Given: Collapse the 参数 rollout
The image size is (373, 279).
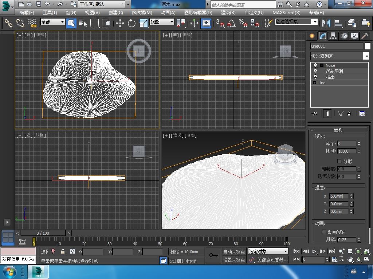Looking at the screenshot, I should 338,130.
